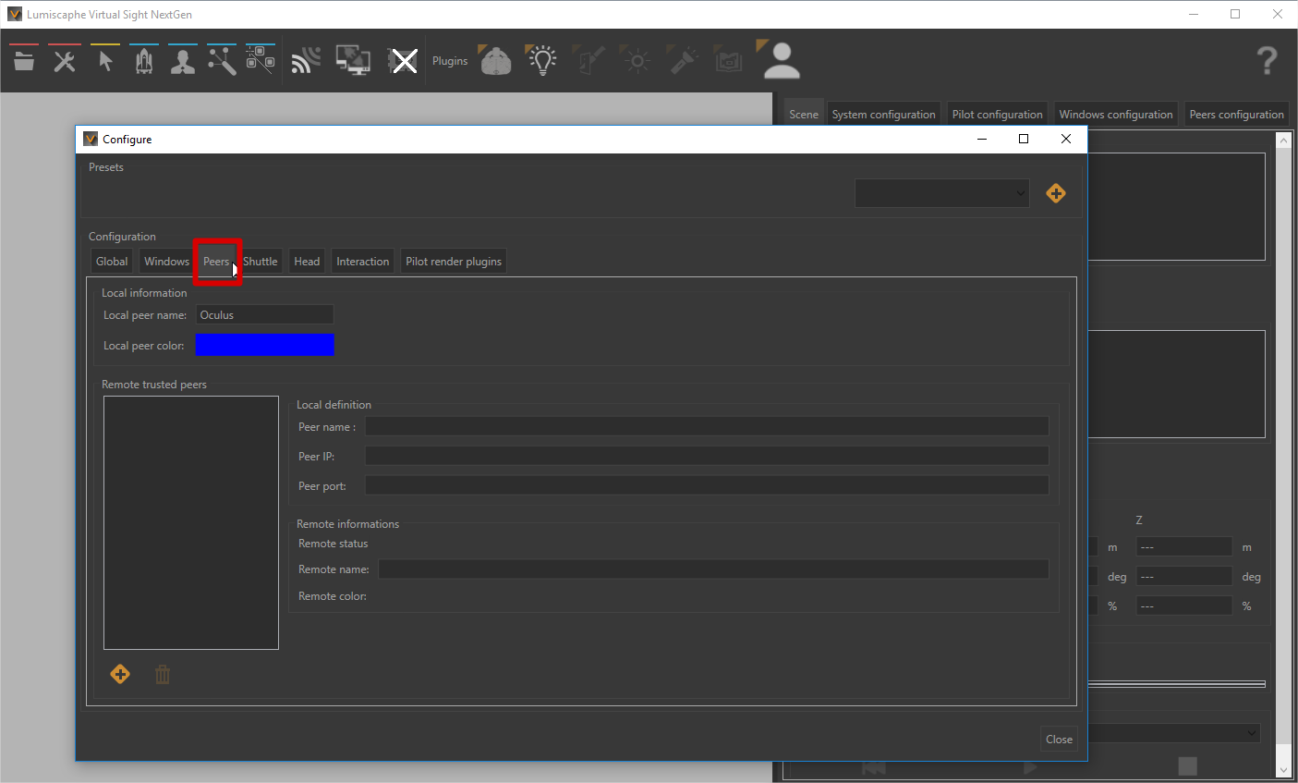Viewport: 1298px width, 783px height.
Task: Click the open folder toolbar icon
Action: coord(24,61)
